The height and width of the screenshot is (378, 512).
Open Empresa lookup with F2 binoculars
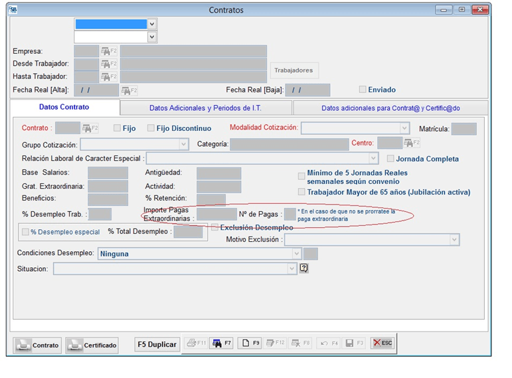click(108, 51)
